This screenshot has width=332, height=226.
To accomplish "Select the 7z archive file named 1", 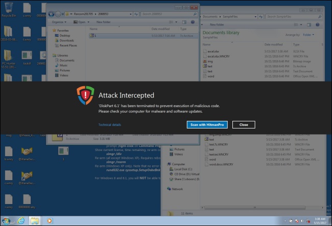I will pyautogui.click(x=144, y=36).
